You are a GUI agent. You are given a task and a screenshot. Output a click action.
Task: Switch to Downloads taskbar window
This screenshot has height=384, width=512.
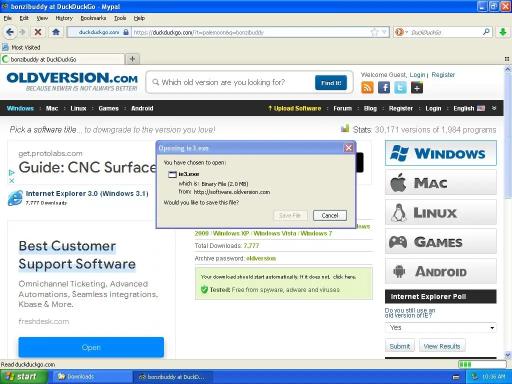pyautogui.click(x=91, y=377)
